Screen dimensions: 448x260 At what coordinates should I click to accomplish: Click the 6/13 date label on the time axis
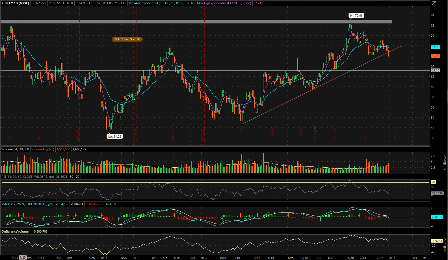104,258
